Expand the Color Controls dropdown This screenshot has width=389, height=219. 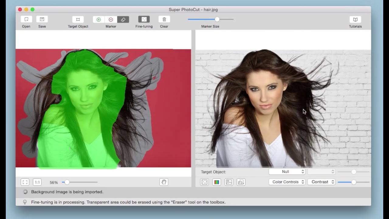287,182
